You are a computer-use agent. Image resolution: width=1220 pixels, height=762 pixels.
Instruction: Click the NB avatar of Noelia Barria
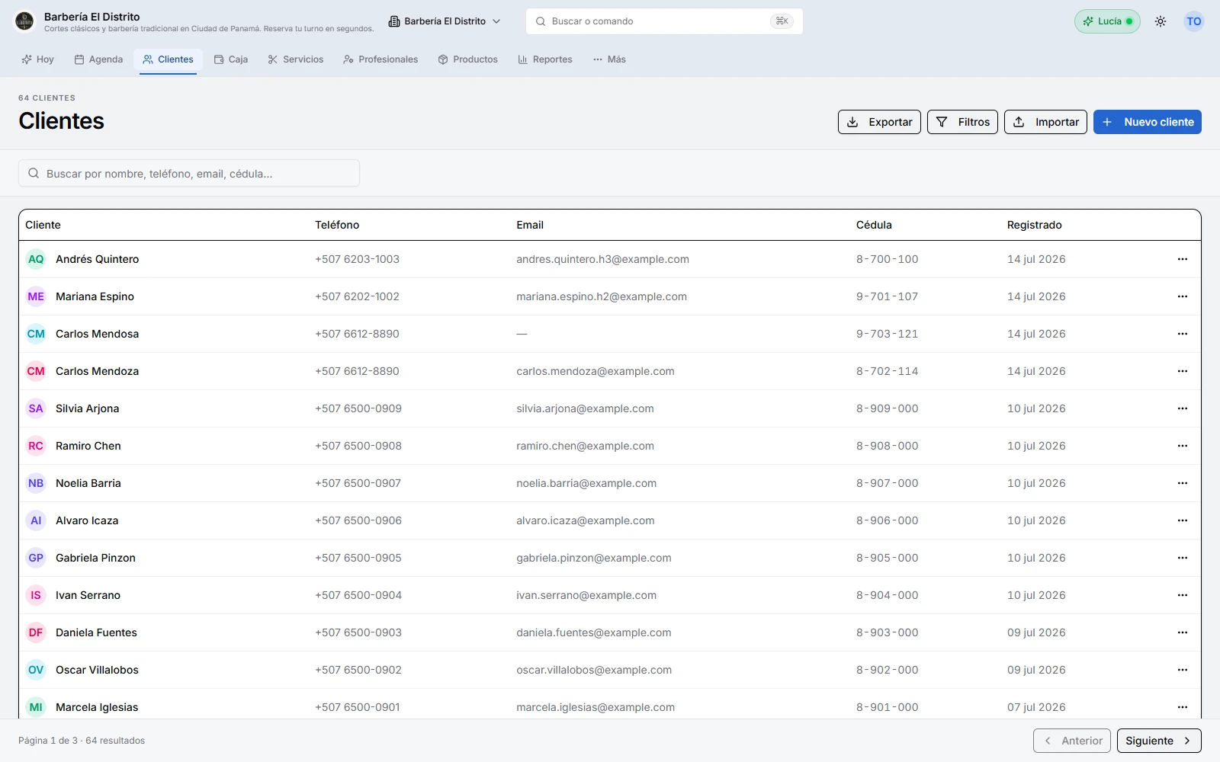(x=36, y=483)
